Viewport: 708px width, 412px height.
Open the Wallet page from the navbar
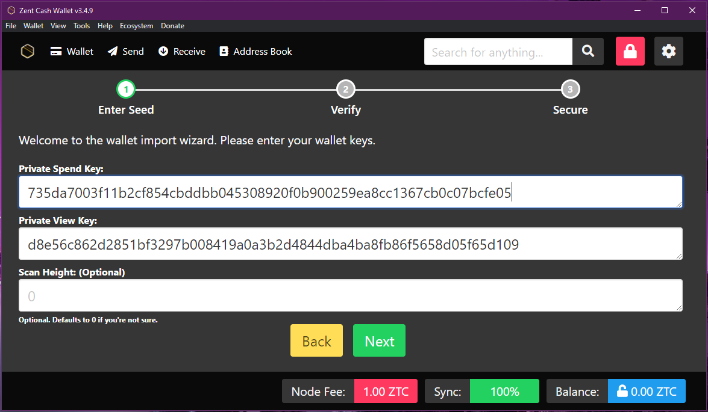coord(72,51)
